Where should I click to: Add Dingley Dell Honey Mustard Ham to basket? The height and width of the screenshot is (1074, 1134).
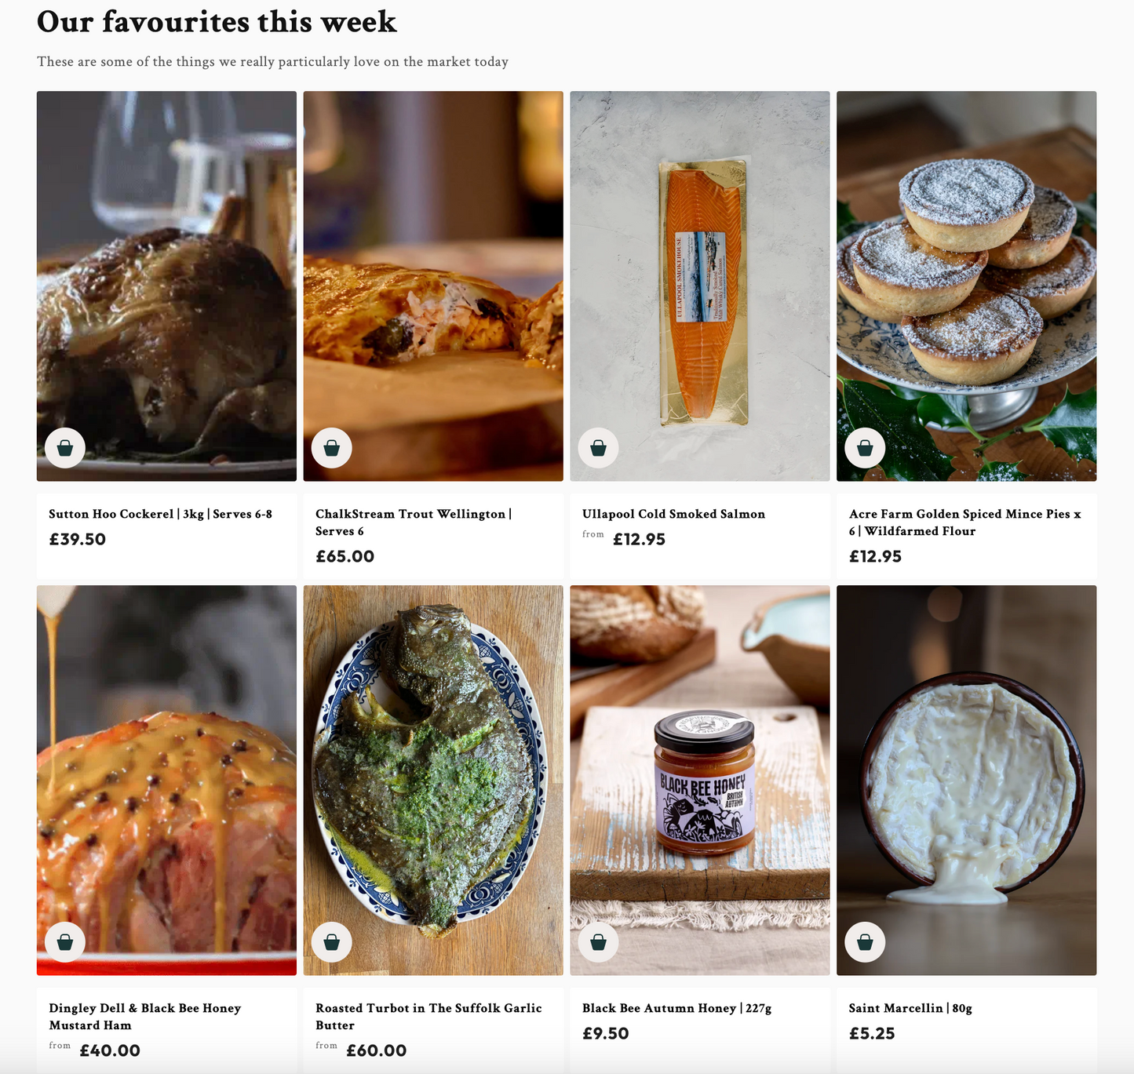[65, 942]
